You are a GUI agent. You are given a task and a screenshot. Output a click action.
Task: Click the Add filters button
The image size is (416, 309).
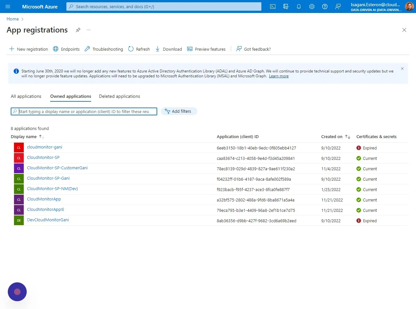[179, 111]
